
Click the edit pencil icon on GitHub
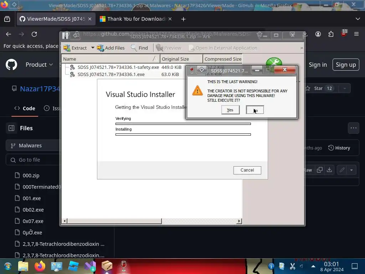point(342,170)
